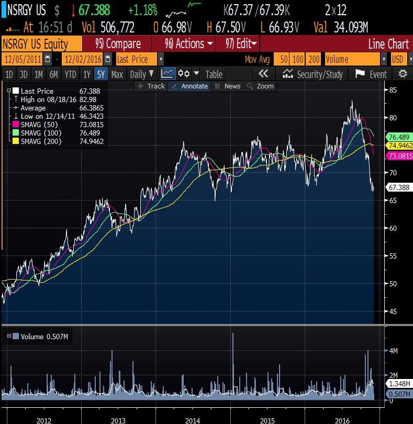The height and width of the screenshot is (424, 413).
Task: Expand the Last Price field dropdown
Action: point(160,59)
